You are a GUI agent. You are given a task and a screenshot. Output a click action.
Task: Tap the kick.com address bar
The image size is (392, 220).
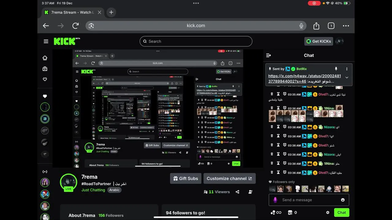click(196, 26)
